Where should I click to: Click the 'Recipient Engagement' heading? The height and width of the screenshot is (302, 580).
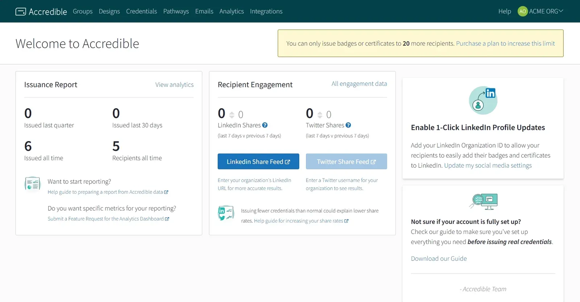(x=255, y=85)
